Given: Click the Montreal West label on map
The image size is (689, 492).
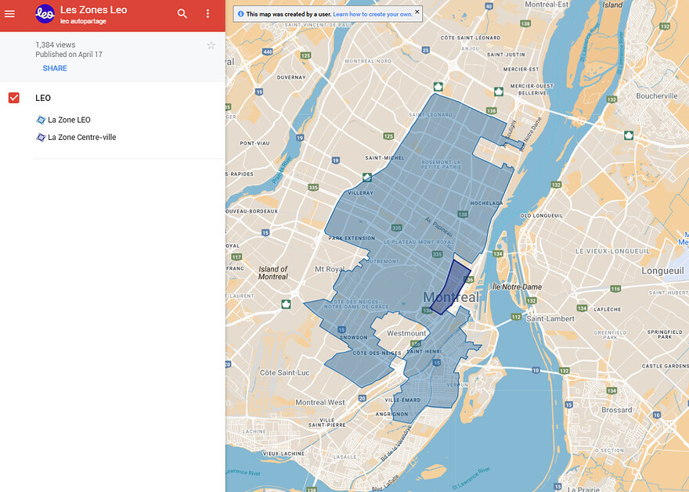Looking at the screenshot, I should click(320, 403).
